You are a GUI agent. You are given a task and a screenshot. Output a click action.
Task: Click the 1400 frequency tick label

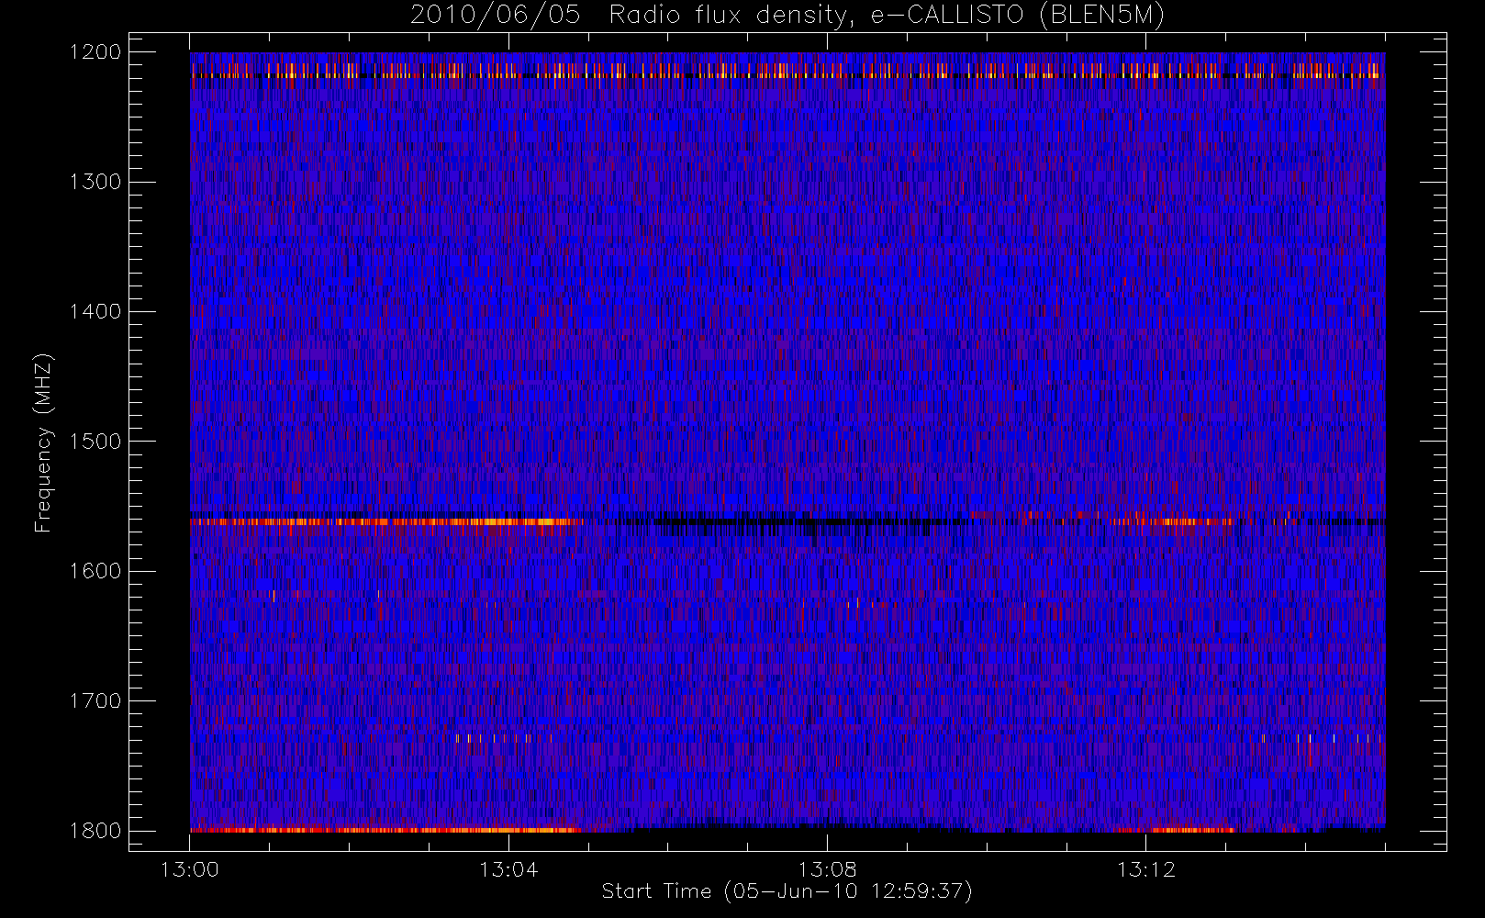click(95, 312)
